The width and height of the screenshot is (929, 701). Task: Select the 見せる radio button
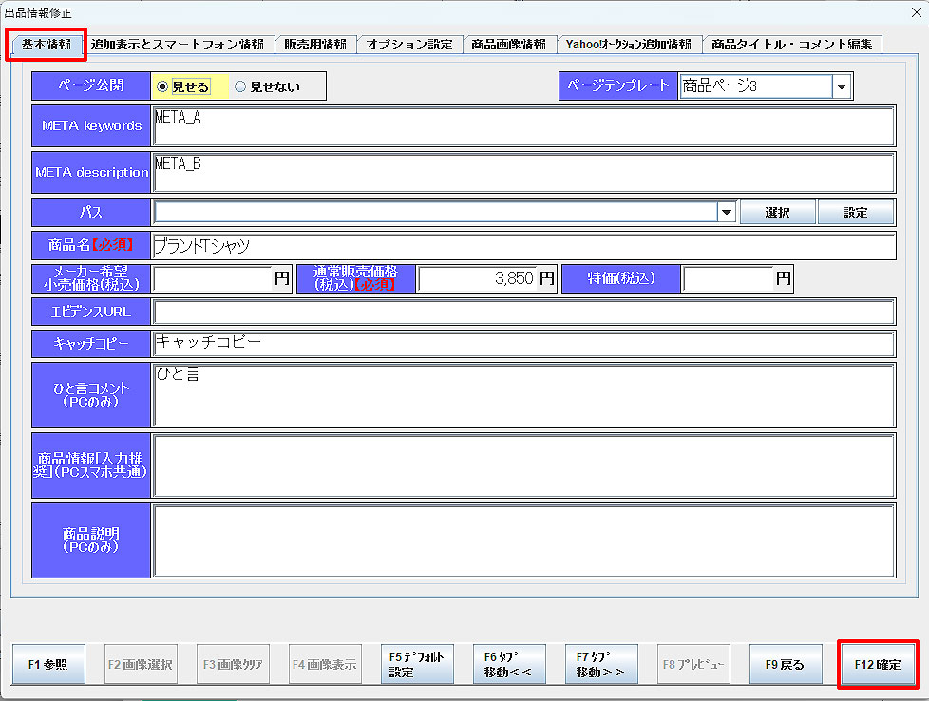[x=162, y=86]
